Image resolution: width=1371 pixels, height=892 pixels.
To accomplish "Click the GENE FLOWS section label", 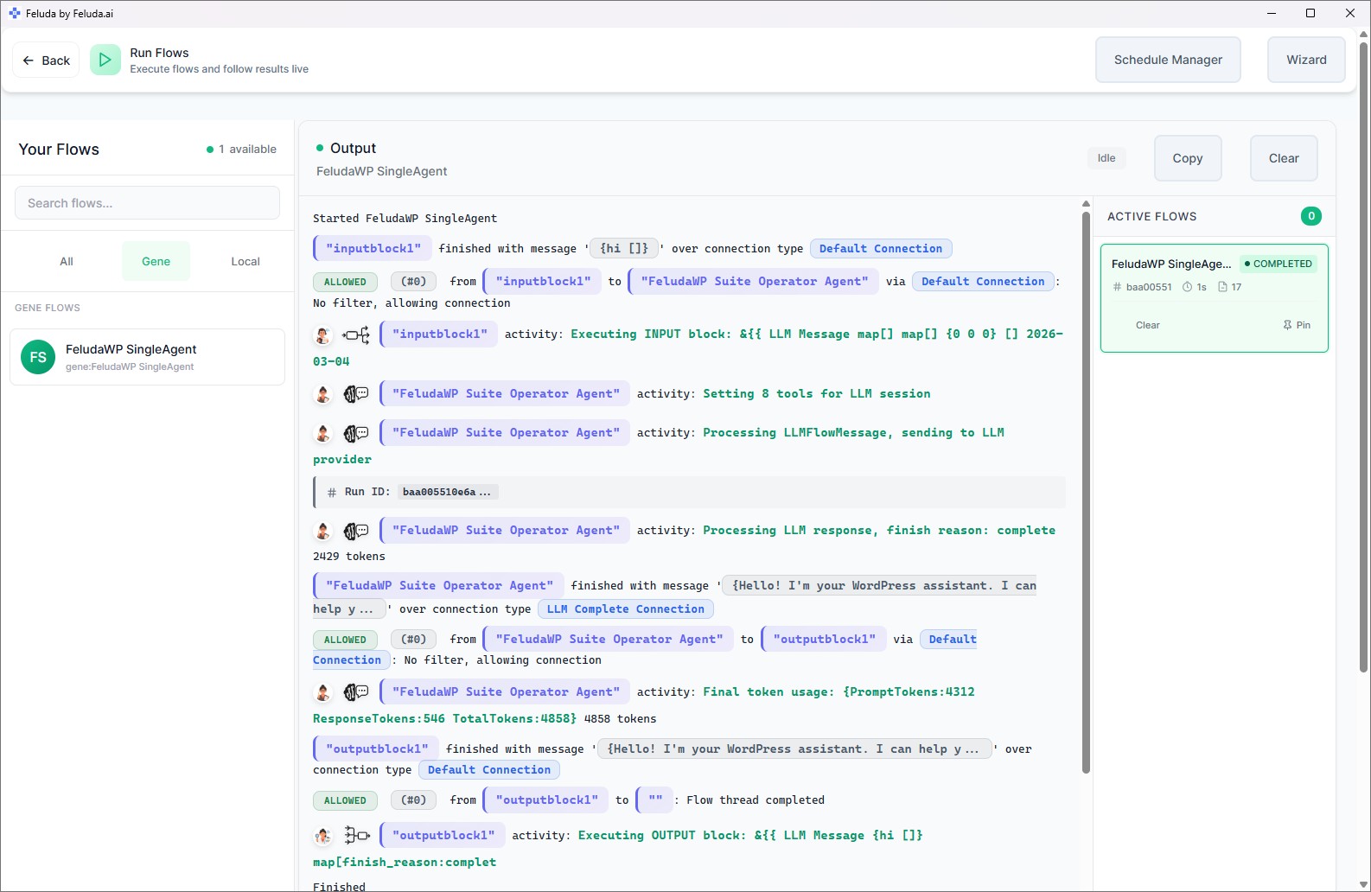I will click(x=48, y=308).
